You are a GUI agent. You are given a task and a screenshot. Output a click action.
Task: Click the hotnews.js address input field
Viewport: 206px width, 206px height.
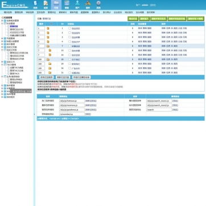point(72,101)
